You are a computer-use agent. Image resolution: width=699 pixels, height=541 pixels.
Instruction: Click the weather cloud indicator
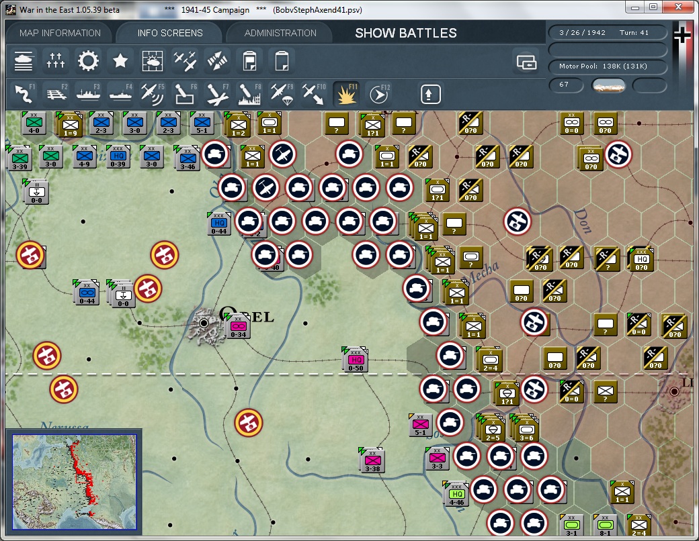pos(608,85)
